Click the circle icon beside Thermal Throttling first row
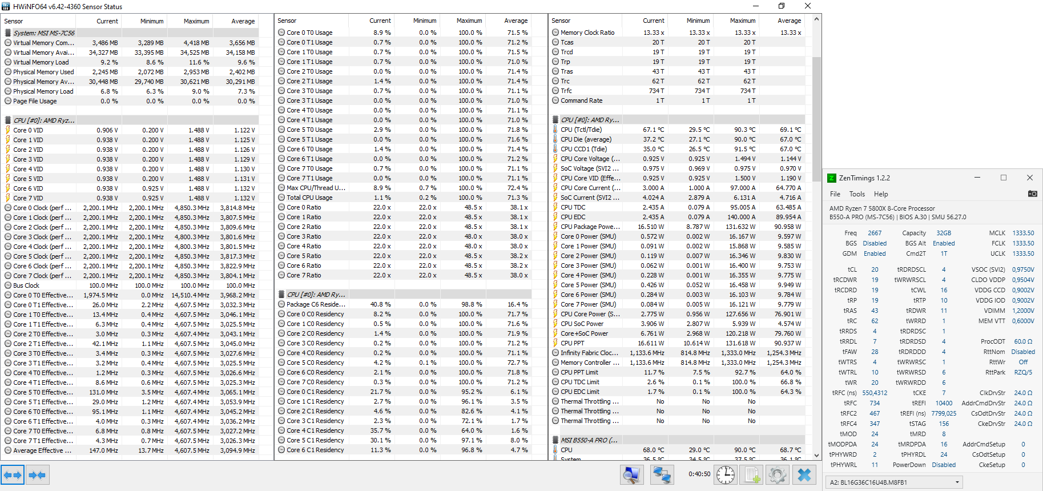Viewport: 1043px width, 491px height. (x=555, y=401)
